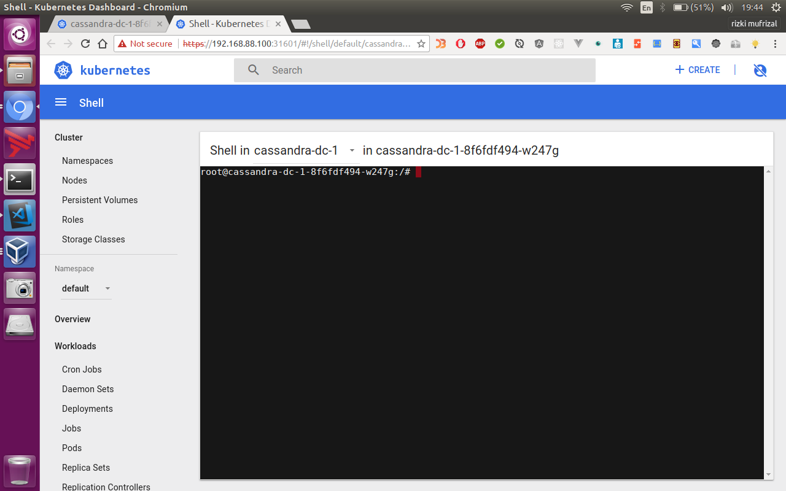Click the yellow lightbulb extension icon
The width and height of the screenshot is (786, 491).
[755, 44]
